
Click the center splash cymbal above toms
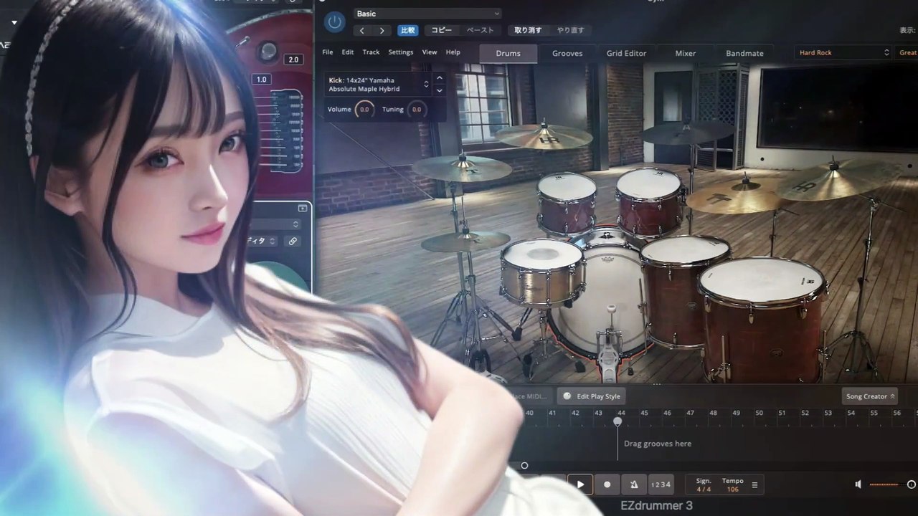[x=544, y=135]
